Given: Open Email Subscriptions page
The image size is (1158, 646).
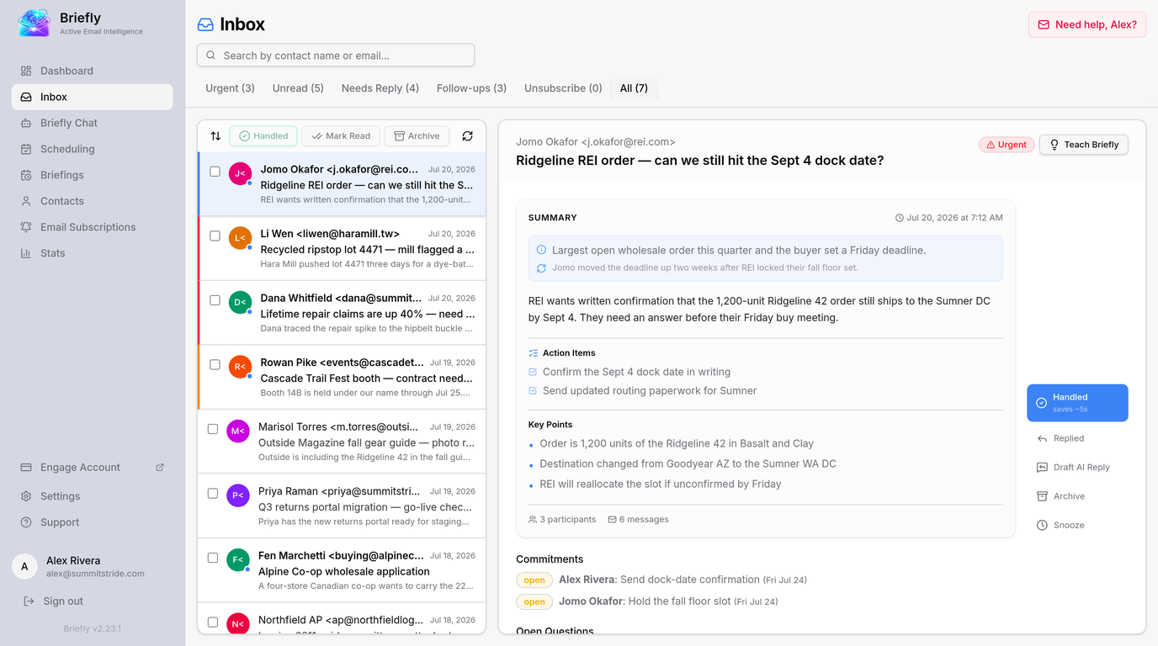Looking at the screenshot, I should 93,227.
